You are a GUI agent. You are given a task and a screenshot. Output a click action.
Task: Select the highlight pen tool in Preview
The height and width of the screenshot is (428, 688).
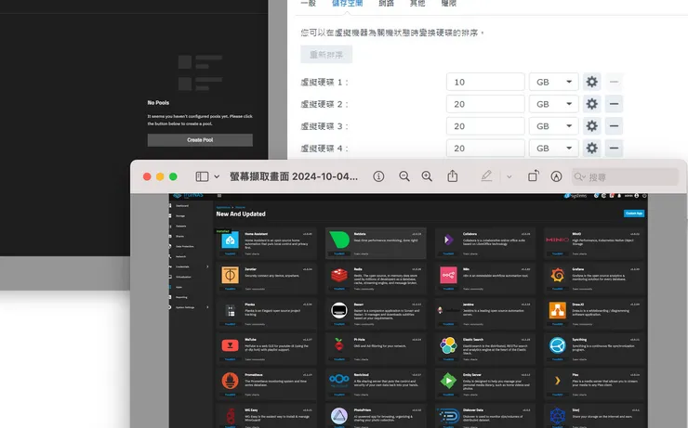point(486,176)
